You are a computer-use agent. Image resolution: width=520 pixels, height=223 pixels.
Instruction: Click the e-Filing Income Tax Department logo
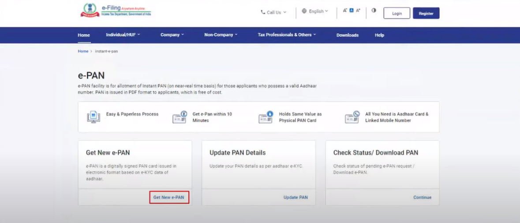pos(116,10)
